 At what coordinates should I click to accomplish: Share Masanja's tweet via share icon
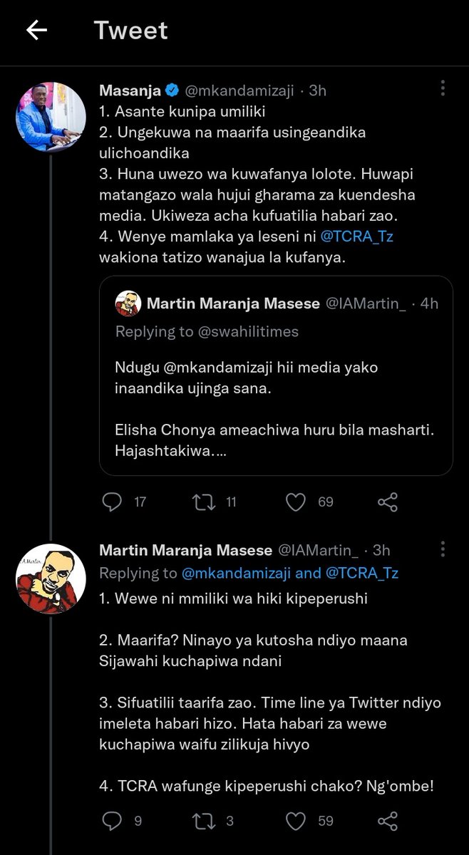pyautogui.click(x=388, y=502)
